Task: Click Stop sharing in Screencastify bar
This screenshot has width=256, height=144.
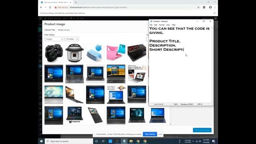Action: click(150, 134)
